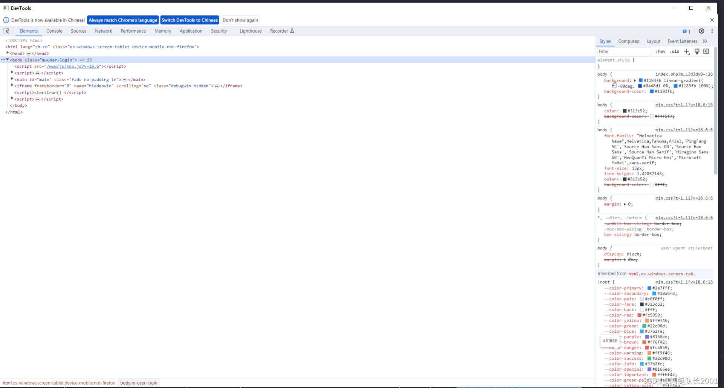Expand the hiddenwin iframe node

12,86
